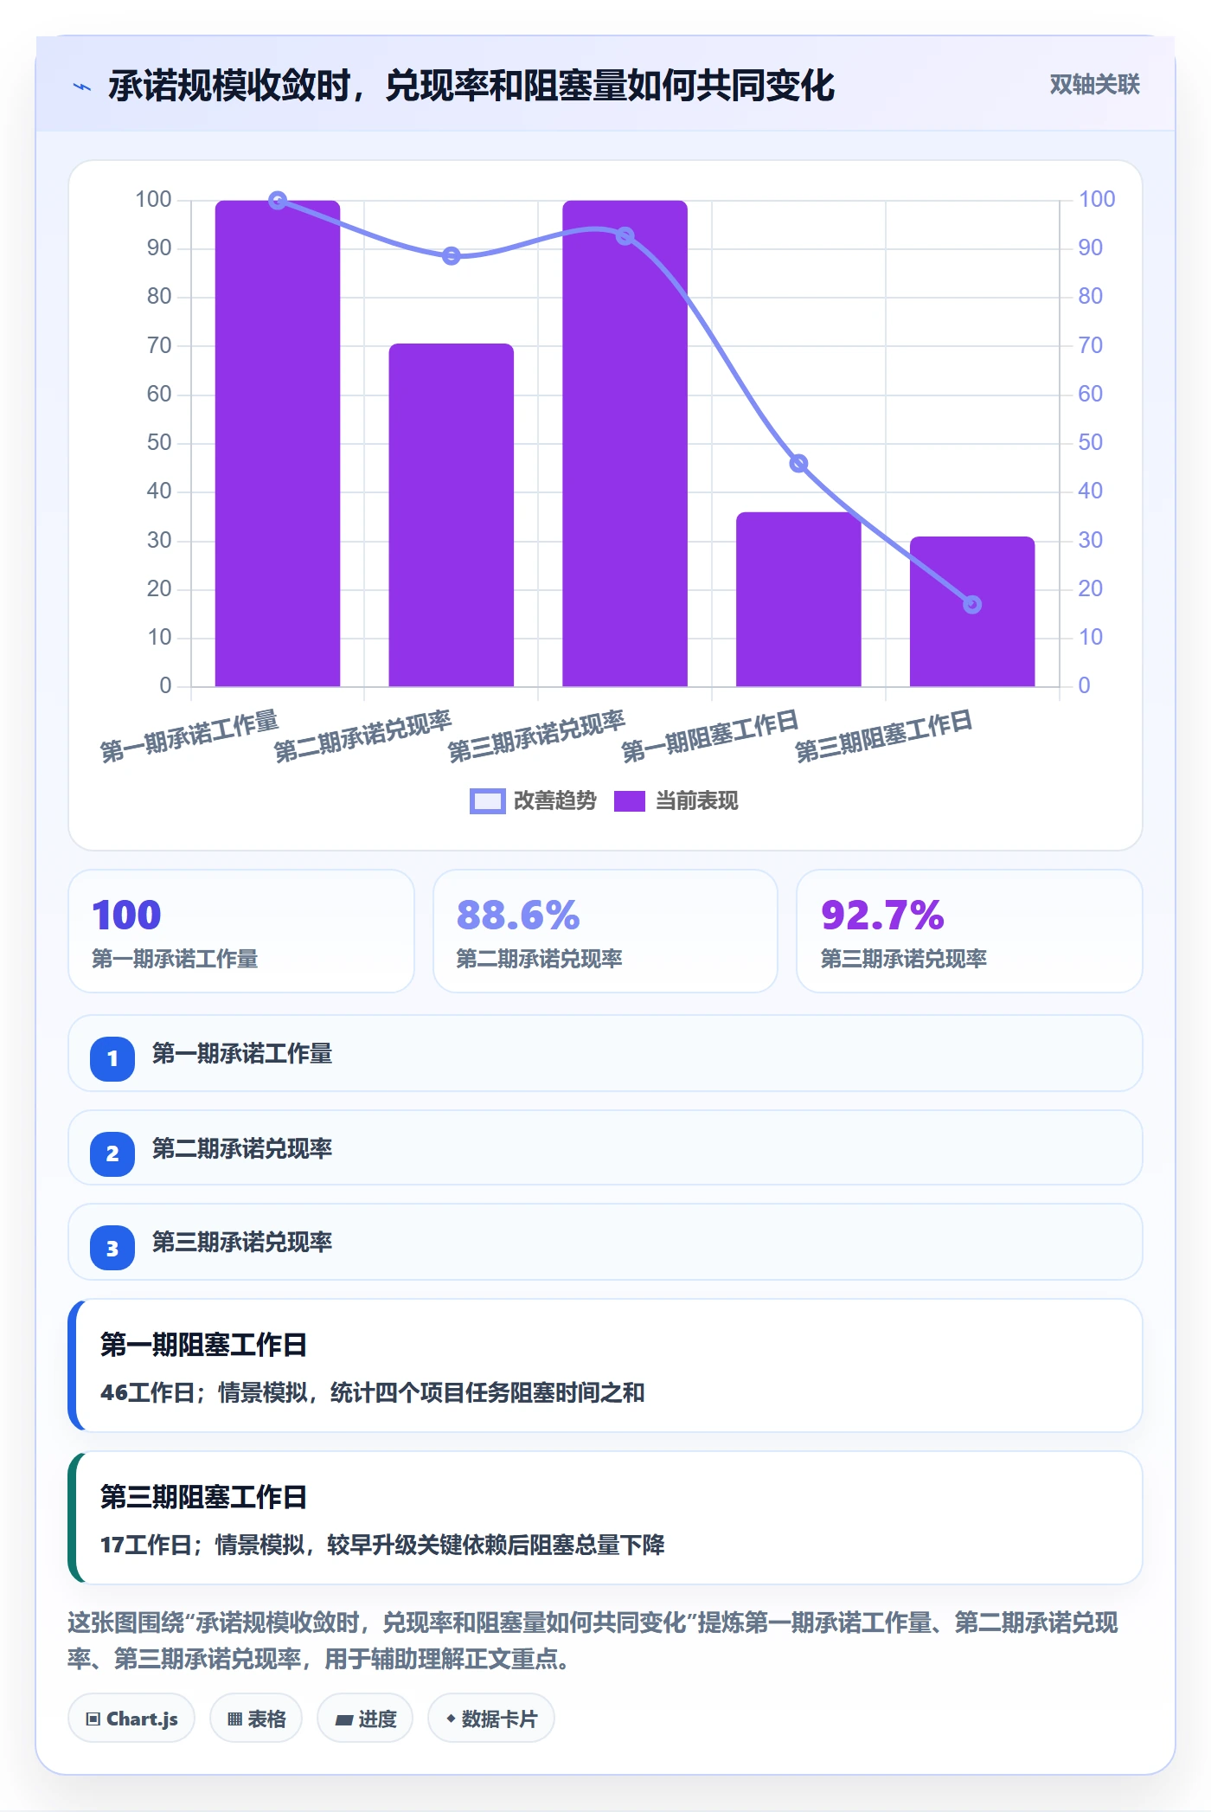This screenshot has width=1211, height=1812.
Task: Click the trend line point at 第三期阻塞工作日
Action: click(x=972, y=605)
